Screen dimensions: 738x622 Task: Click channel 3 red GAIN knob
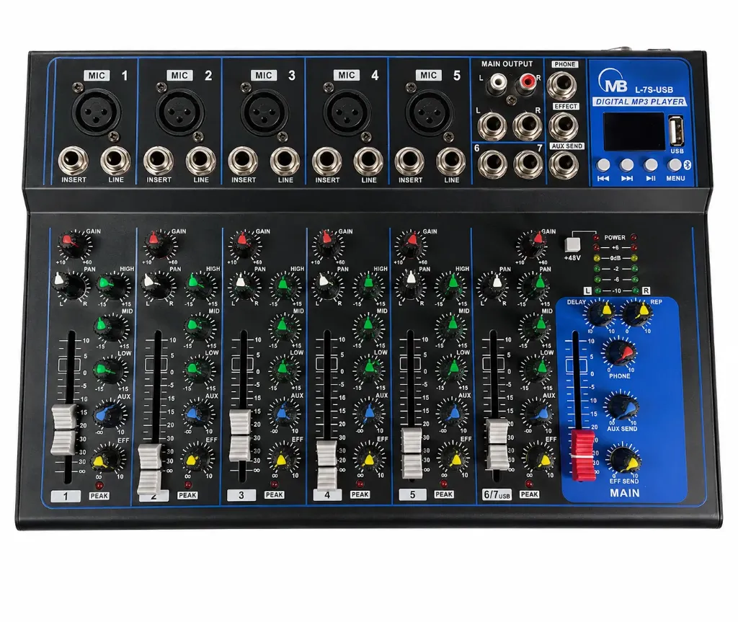pos(244,244)
